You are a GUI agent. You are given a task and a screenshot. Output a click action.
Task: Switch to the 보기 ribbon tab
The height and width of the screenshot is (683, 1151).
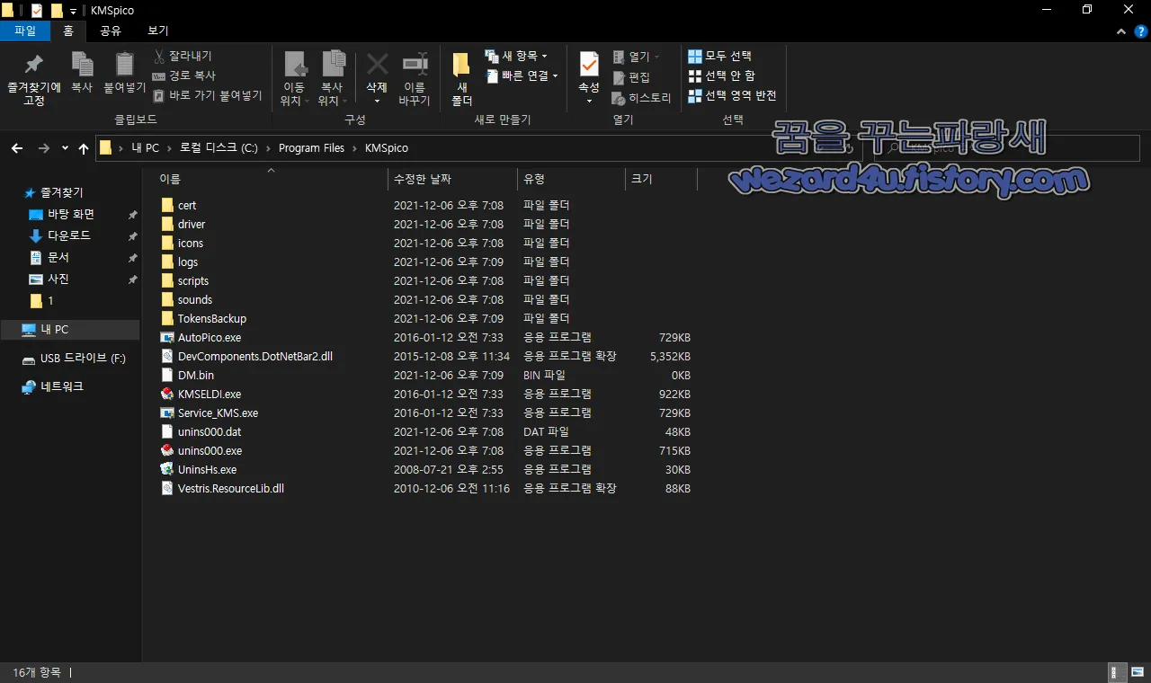coord(158,31)
